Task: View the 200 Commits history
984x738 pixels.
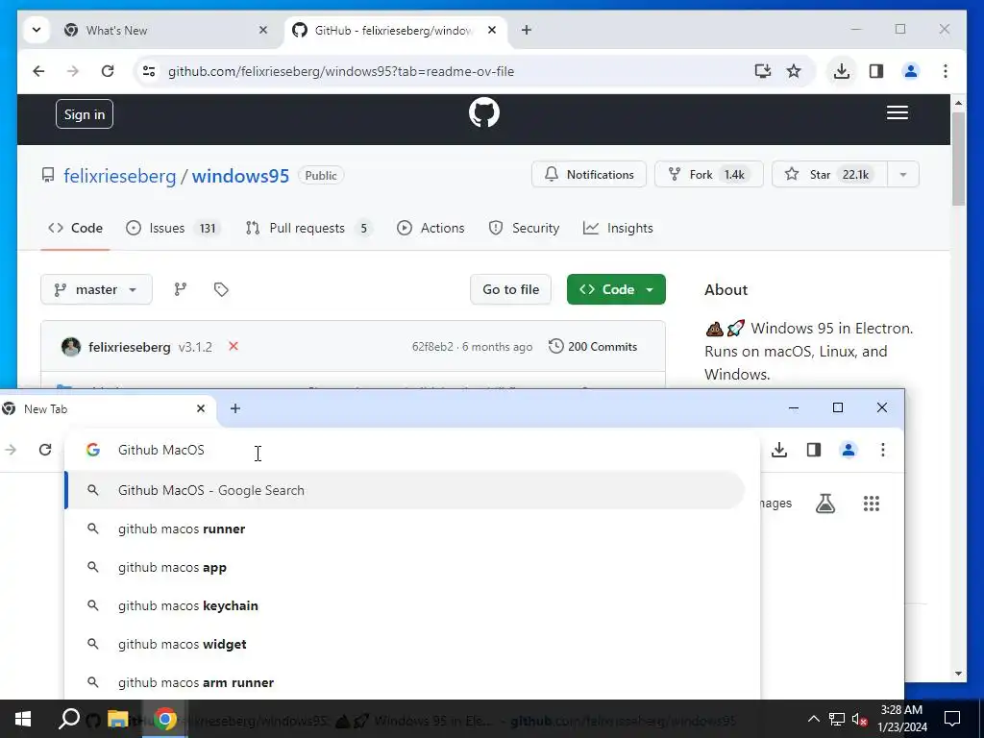Action: [x=593, y=346]
